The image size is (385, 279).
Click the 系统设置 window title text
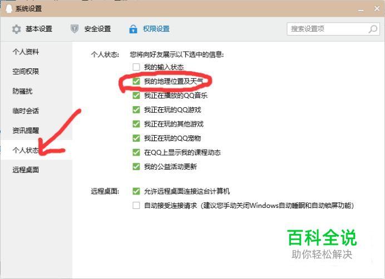(28, 9)
